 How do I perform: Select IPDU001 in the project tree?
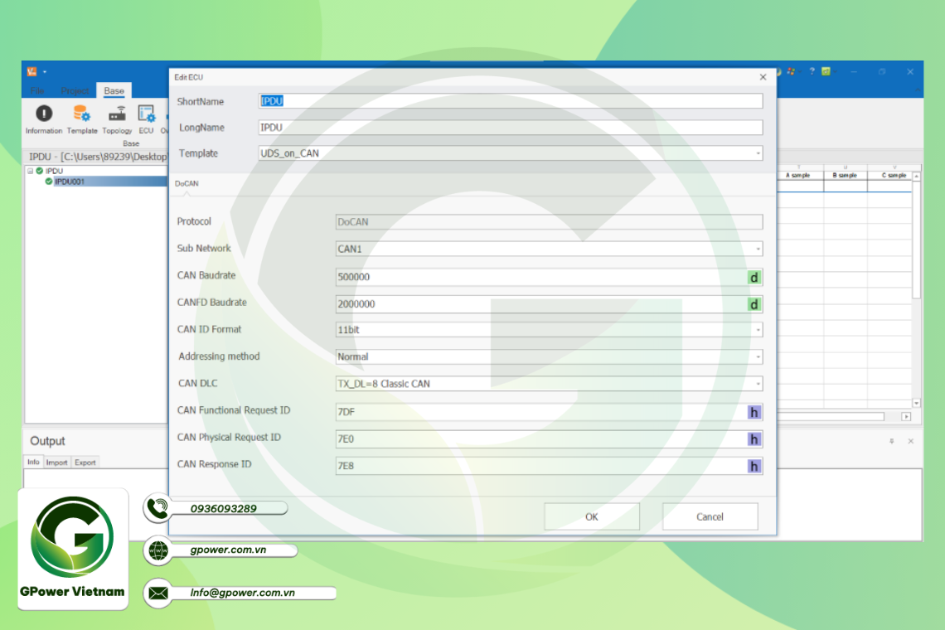coord(70,182)
